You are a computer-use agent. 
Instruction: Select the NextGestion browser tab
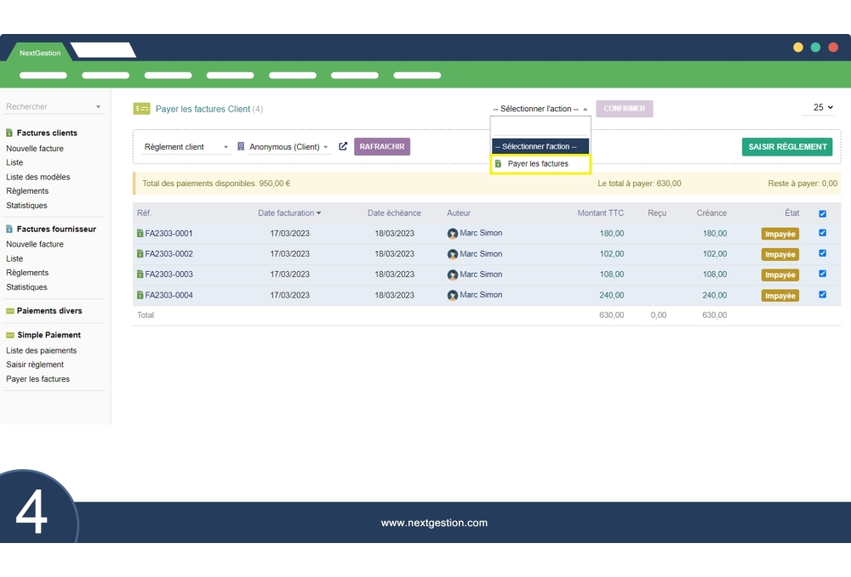(40, 53)
